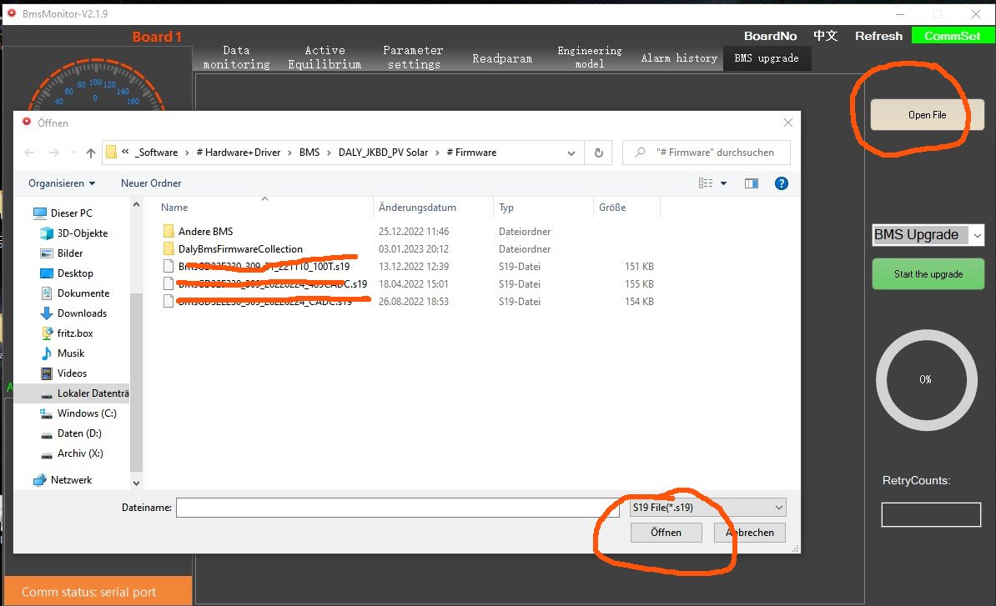The height and width of the screenshot is (606, 996).
Task: Switch to the Alarm history tab
Action: pos(679,58)
